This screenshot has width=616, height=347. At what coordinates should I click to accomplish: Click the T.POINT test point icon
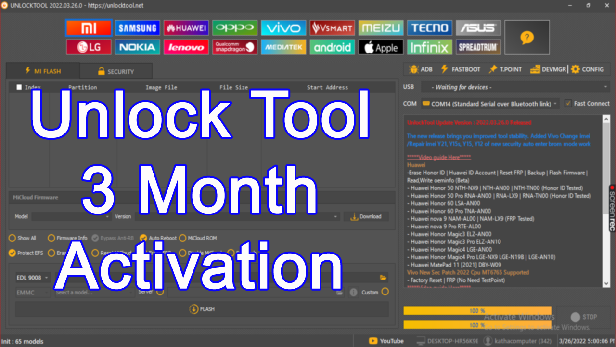click(505, 69)
